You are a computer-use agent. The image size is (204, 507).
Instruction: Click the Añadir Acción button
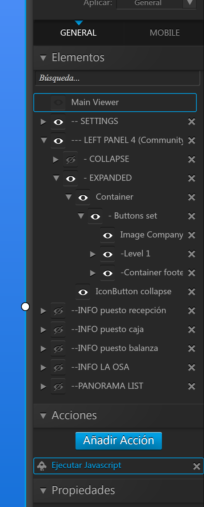(119, 440)
